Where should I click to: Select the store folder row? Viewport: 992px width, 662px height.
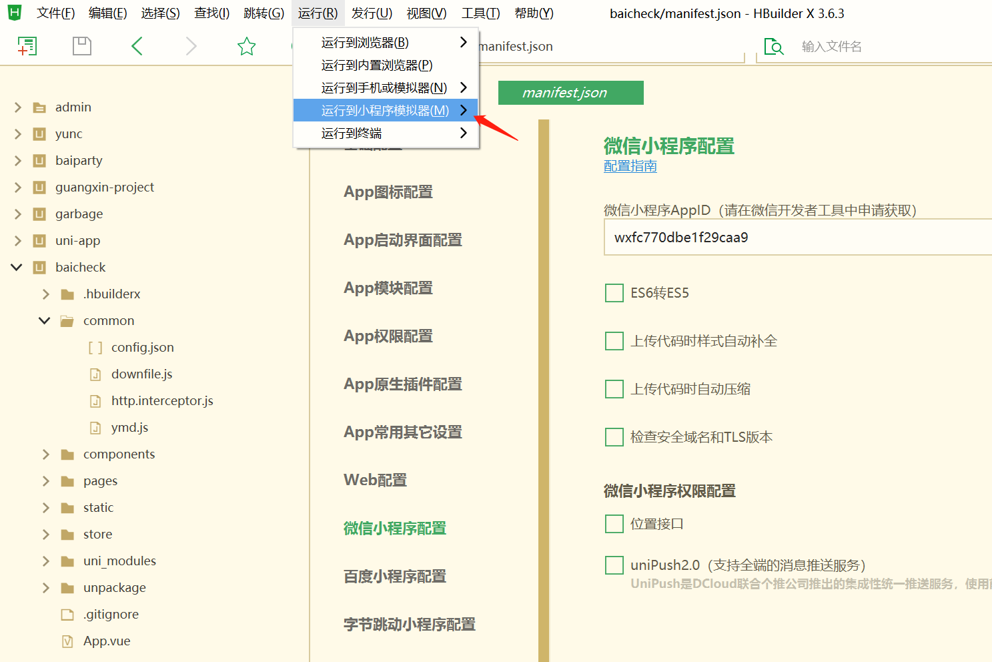155,535
